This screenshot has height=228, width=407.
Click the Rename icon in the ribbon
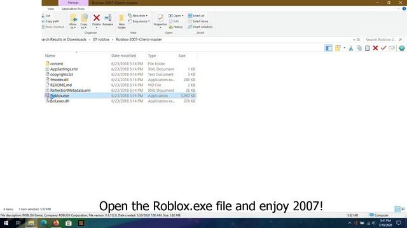point(107,18)
